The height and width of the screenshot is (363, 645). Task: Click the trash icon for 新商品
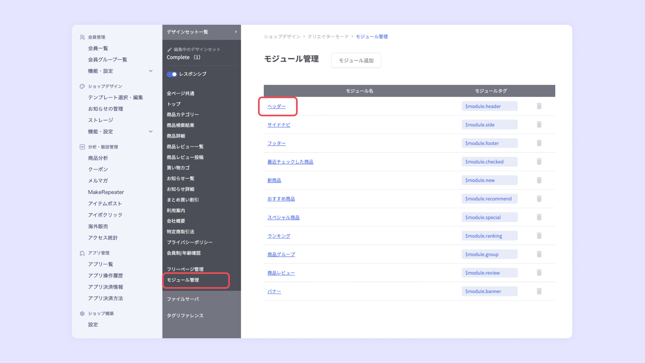pos(539,180)
